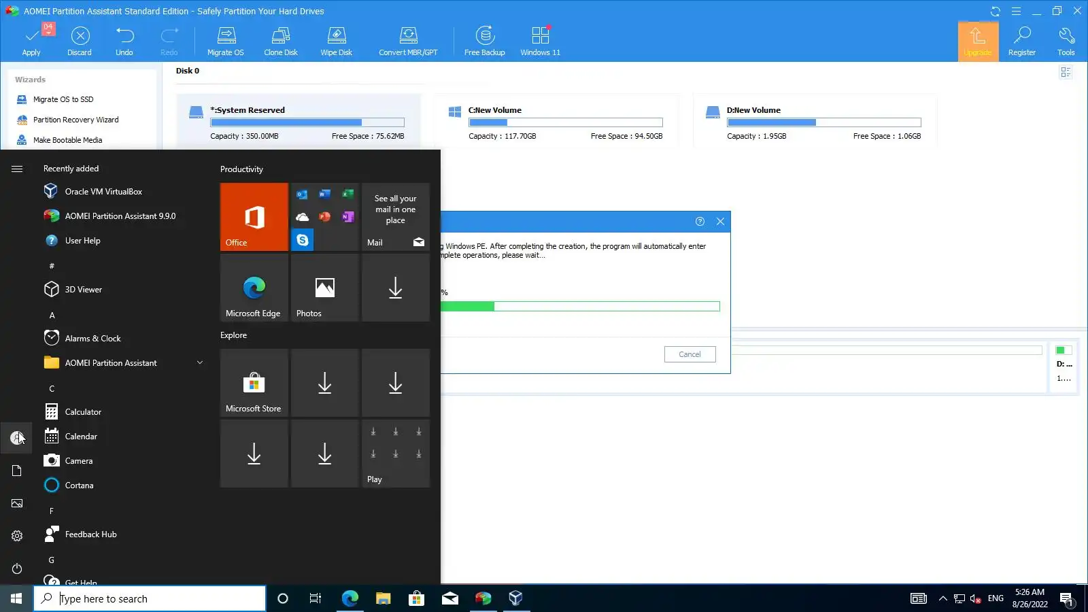This screenshot has width=1088, height=612.
Task: Launch AOMEI Partition Assistant 9.9.0 from Start
Action: pyautogui.click(x=120, y=216)
